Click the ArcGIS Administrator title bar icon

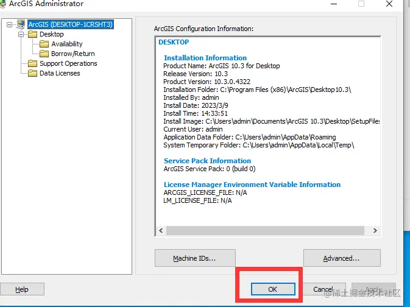point(2,4)
